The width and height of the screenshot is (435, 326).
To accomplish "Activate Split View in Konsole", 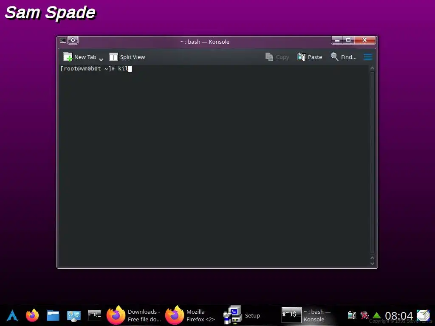I will click(127, 57).
